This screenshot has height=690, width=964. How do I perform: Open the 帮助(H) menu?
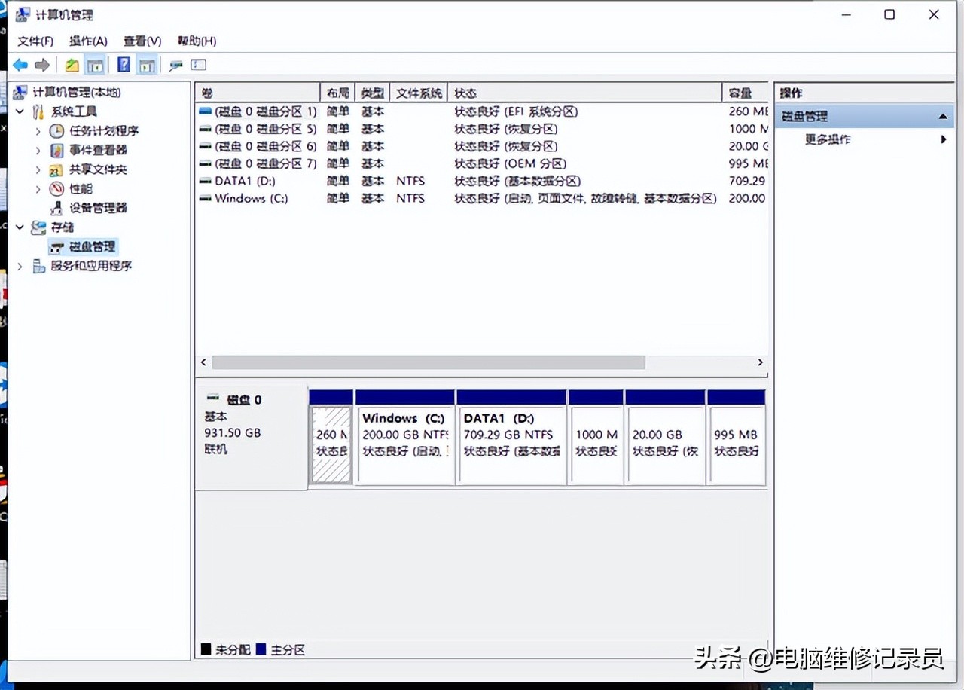pyautogui.click(x=197, y=41)
